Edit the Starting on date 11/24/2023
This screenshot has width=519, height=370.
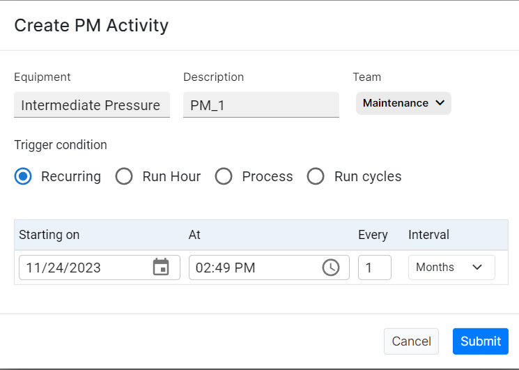click(x=100, y=268)
